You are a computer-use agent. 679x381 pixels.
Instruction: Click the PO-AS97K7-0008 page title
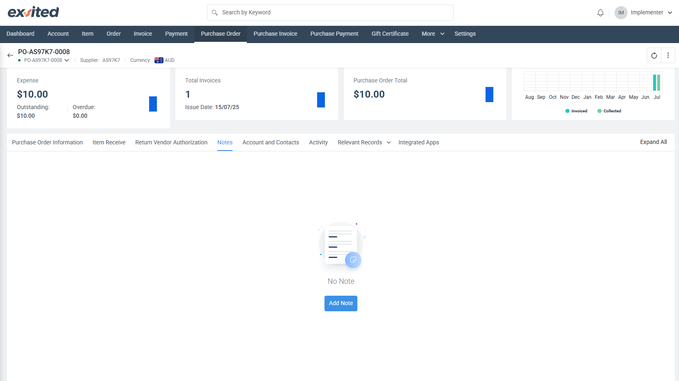pos(44,52)
